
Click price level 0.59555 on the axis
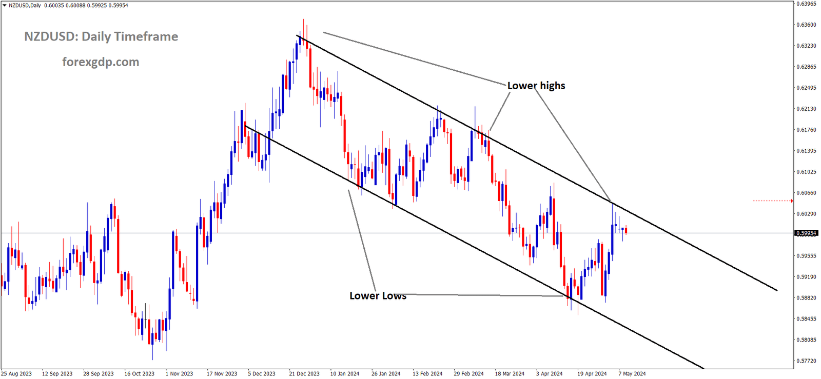(806, 255)
